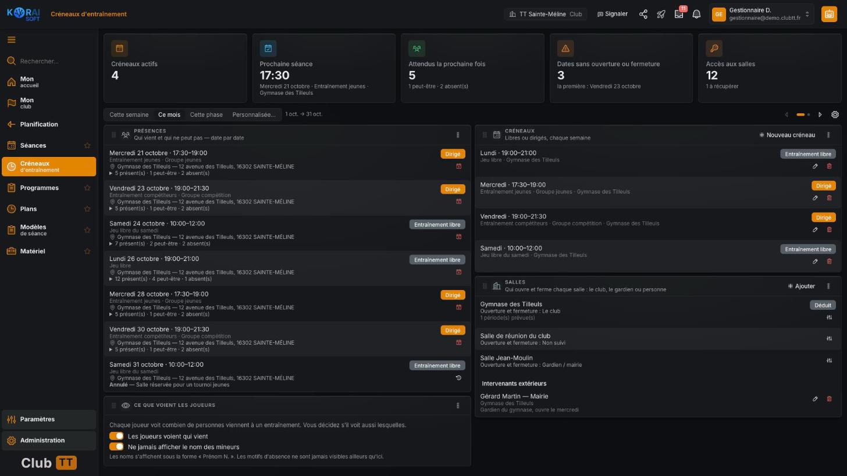Image resolution: width=847 pixels, height=476 pixels.
Task: Open the notifications bell icon
Action: tap(696, 14)
